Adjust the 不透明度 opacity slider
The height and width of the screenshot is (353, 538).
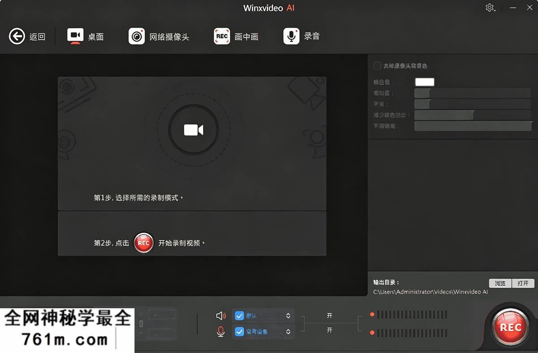coord(473,126)
